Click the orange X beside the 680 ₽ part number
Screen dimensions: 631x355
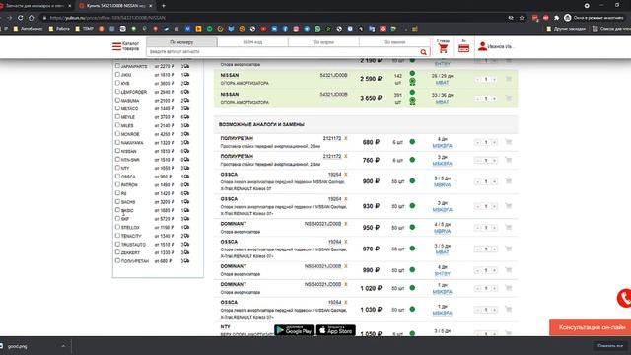[x=346, y=138]
